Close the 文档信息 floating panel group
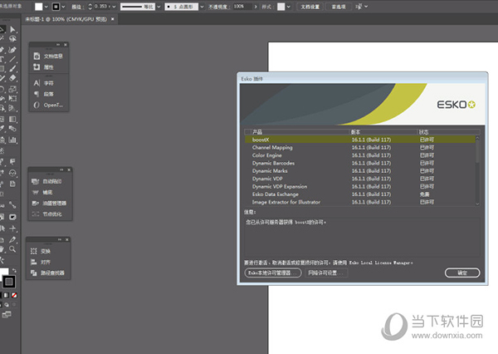 66,45
